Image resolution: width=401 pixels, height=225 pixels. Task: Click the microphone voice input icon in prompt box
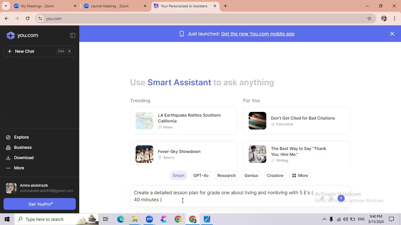click(331, 198)
